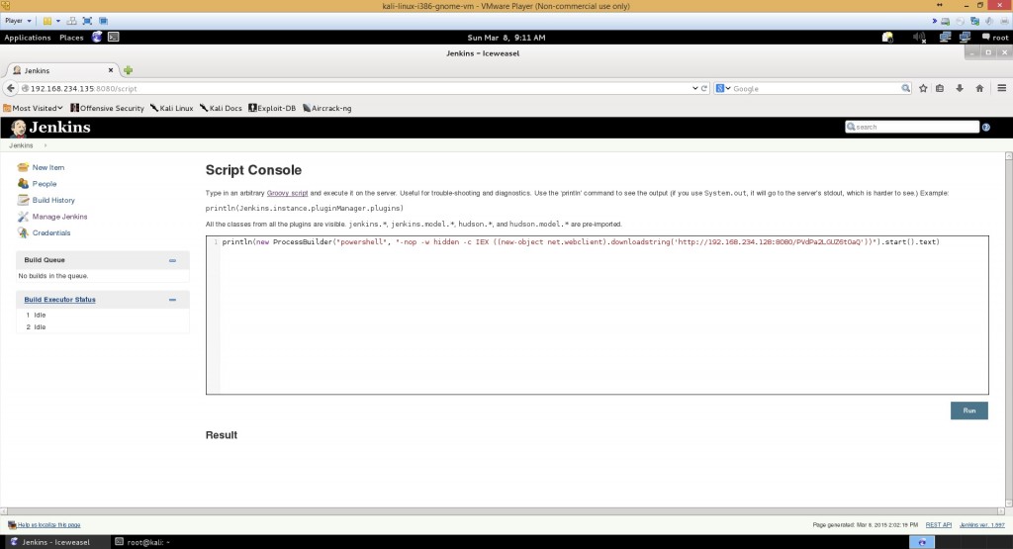
Task: Click New Item link
Action: 48,167
